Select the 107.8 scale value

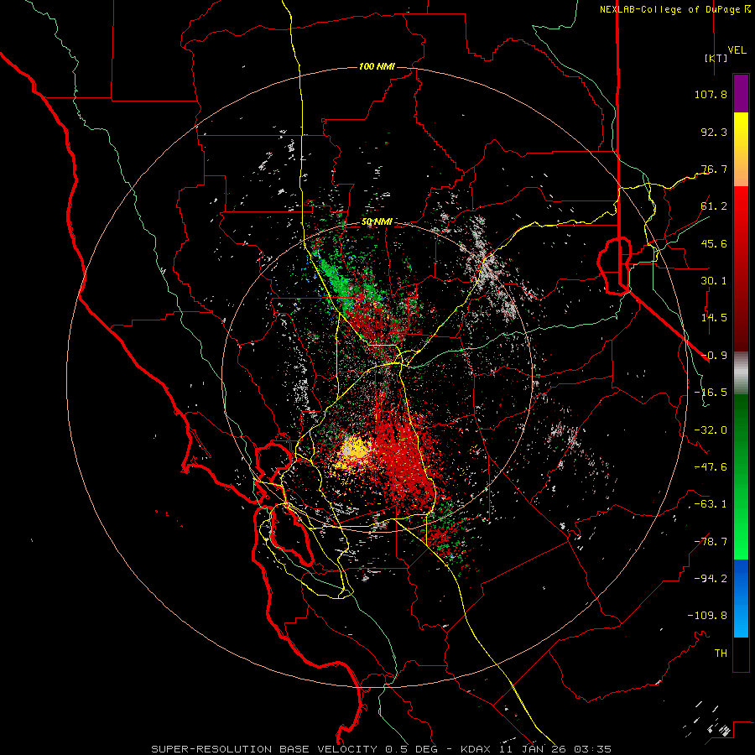click(711, 94)
